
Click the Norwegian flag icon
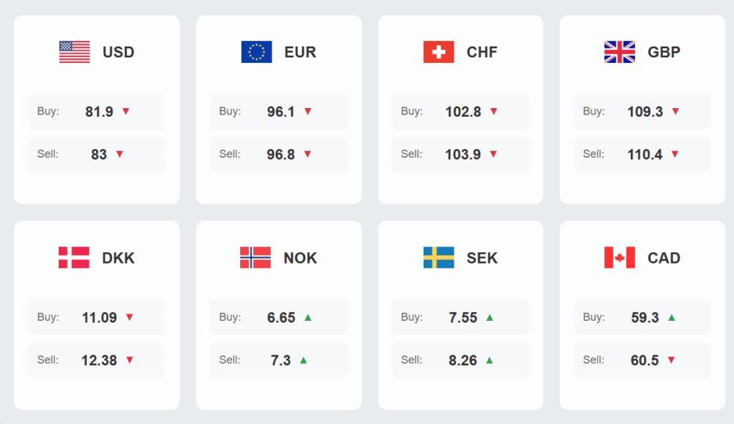[256, 258]
